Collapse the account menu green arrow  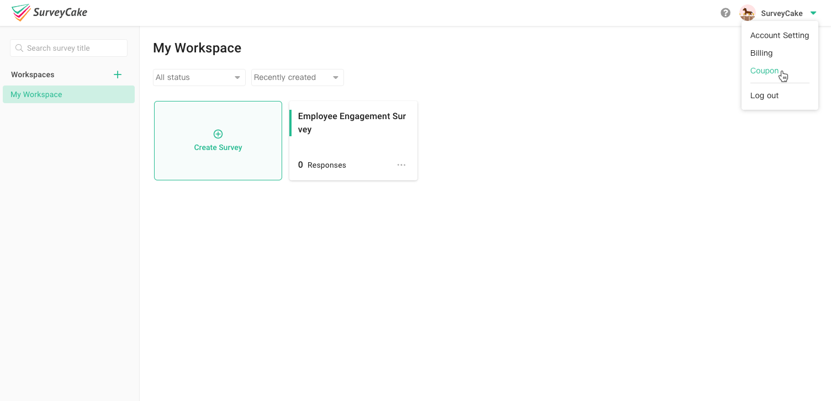tap(813, 13)
